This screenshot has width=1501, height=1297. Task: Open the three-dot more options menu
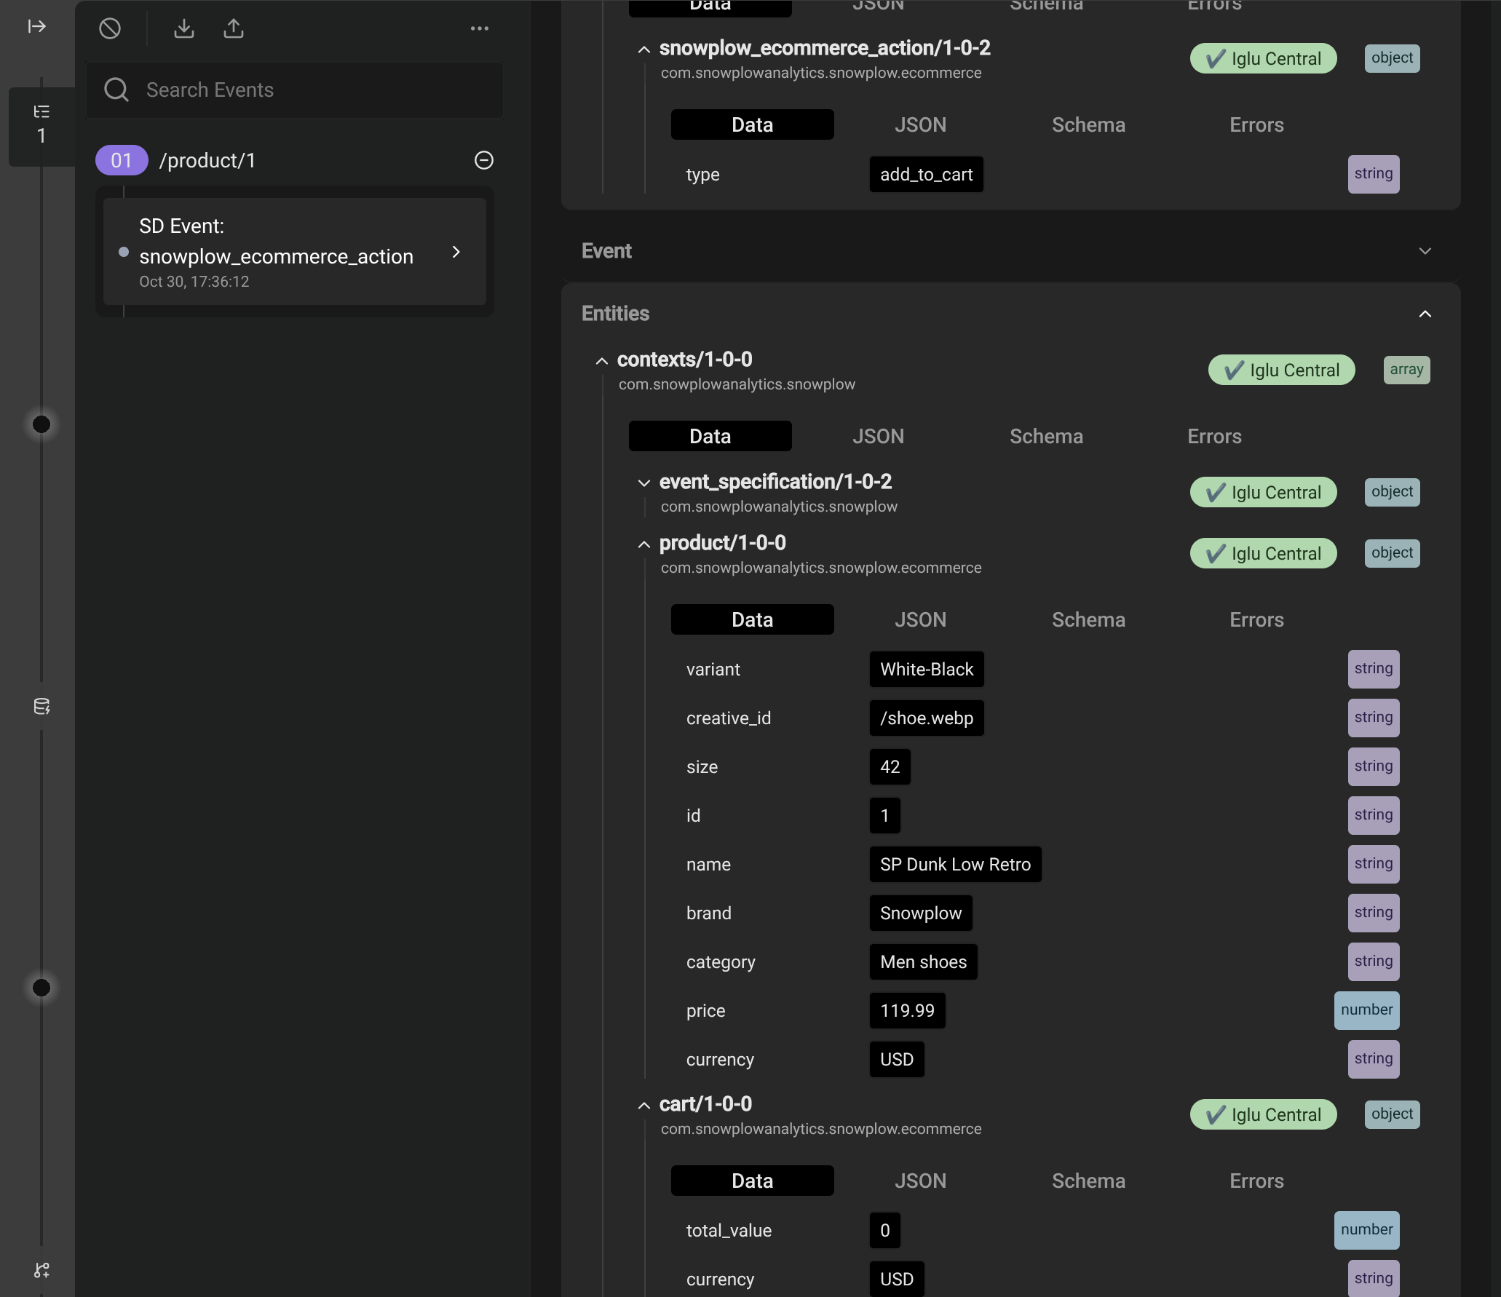click(x=480, y=28)
